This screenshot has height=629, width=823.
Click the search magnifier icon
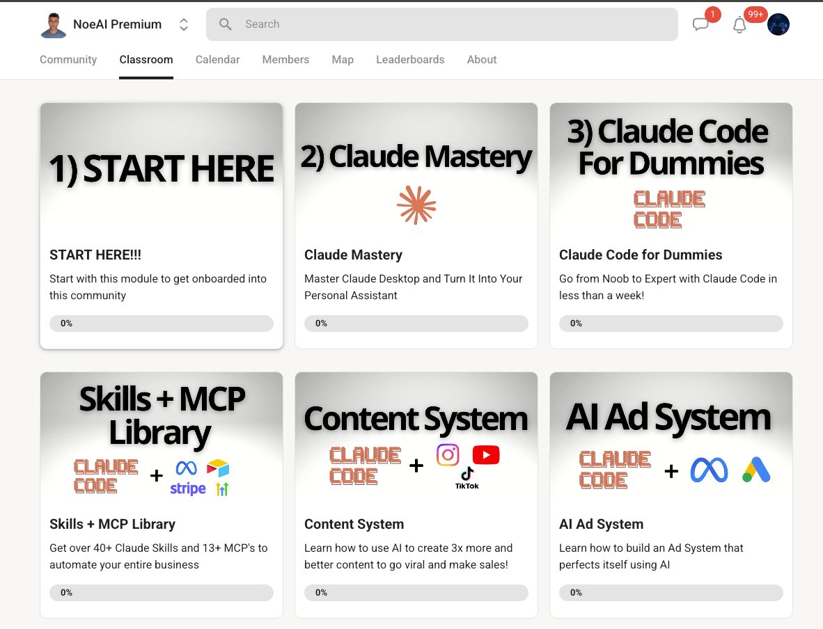[x=224, y=24]
